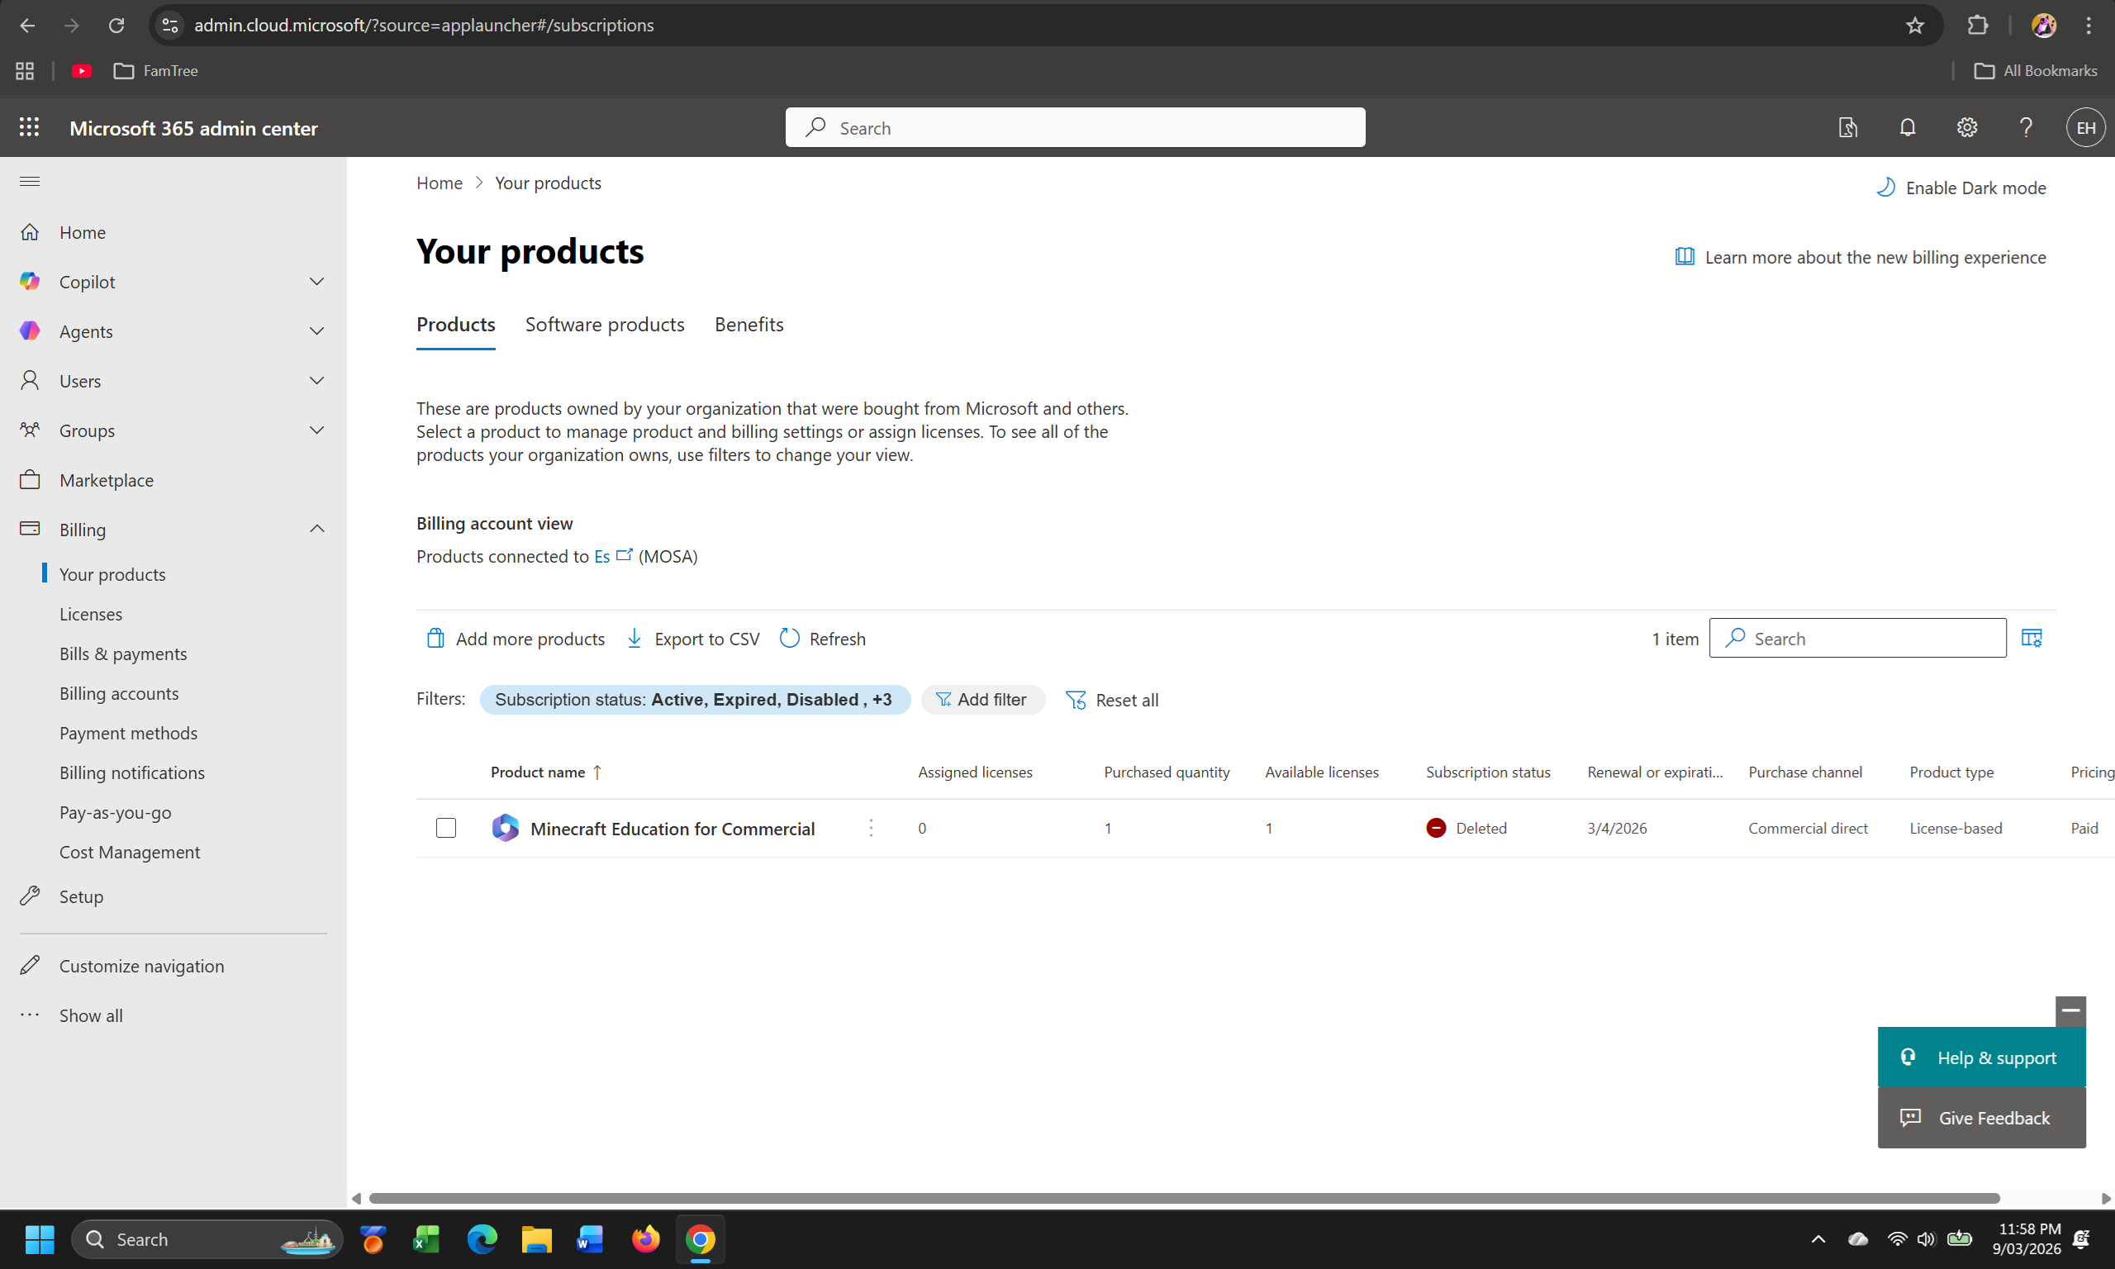Screen dimensions: 2115x1269
Task: Open the help question mark icon
Action: [x=2025, y=127]
